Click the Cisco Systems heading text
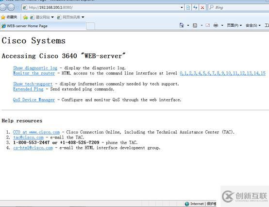 pos(34,41)
